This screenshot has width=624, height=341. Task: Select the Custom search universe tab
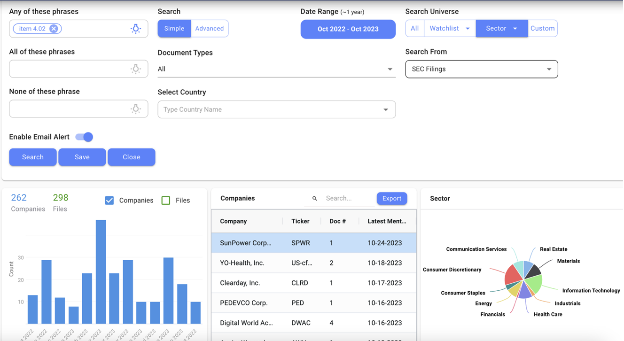tap(542, 29)
